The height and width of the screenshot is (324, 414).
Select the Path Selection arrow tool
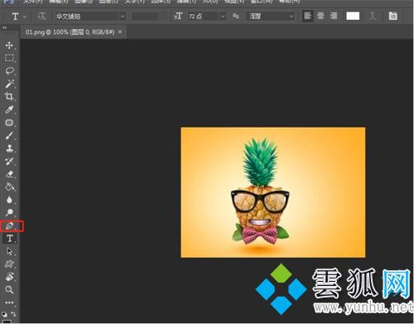pos(9,251)
